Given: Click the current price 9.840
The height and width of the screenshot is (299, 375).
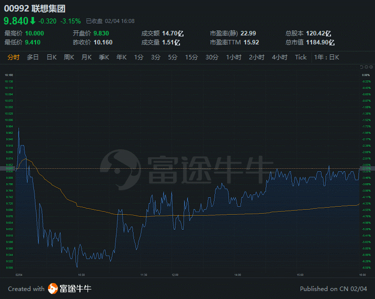Looking at the screenshot, I should coord(15,21).
